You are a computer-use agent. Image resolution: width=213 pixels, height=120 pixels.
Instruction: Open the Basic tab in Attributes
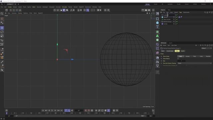pyautogui.click(x=163, y=51)
